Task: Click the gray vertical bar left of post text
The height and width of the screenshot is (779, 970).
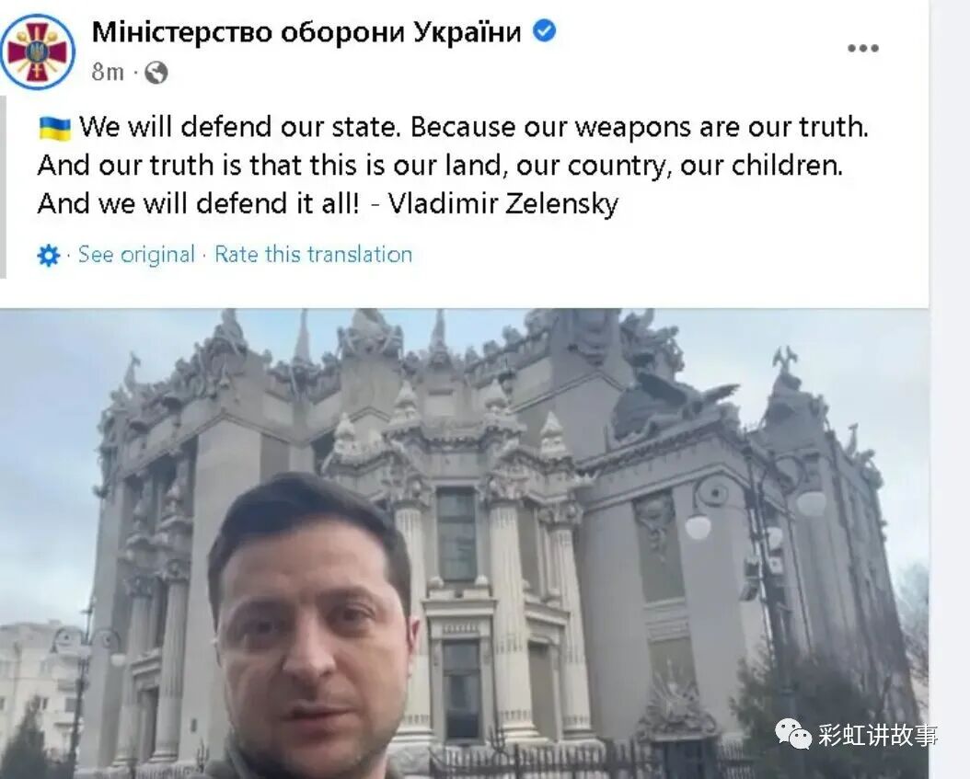Action: (x=3, y=187)
